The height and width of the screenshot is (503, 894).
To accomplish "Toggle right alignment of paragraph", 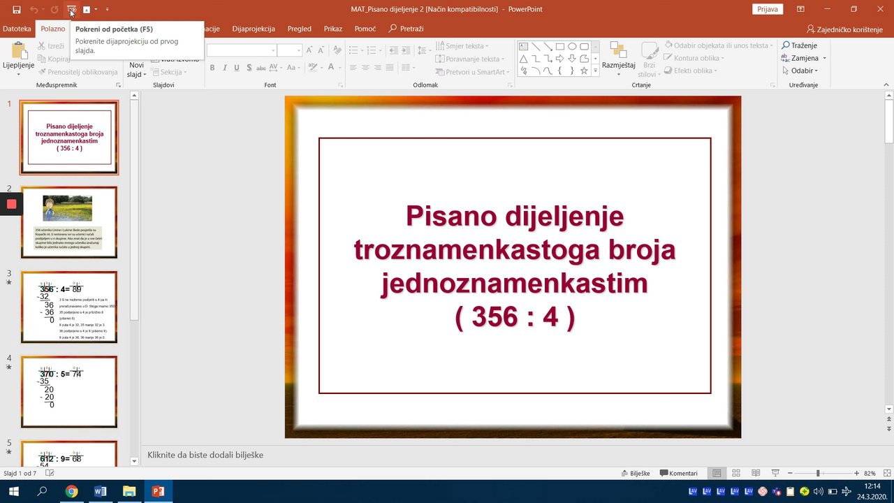I will 378,68.
